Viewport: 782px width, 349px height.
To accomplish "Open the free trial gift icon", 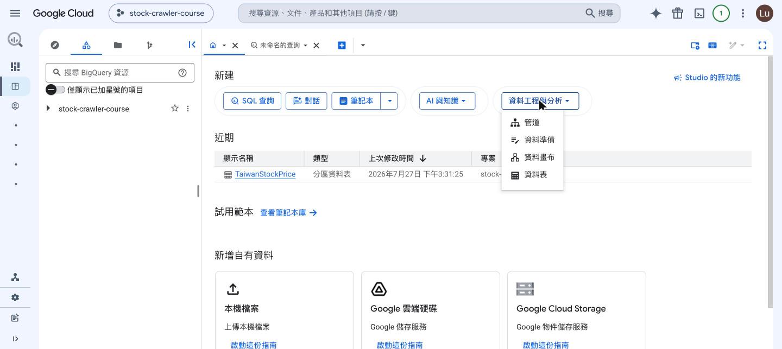I will point(678,13).
